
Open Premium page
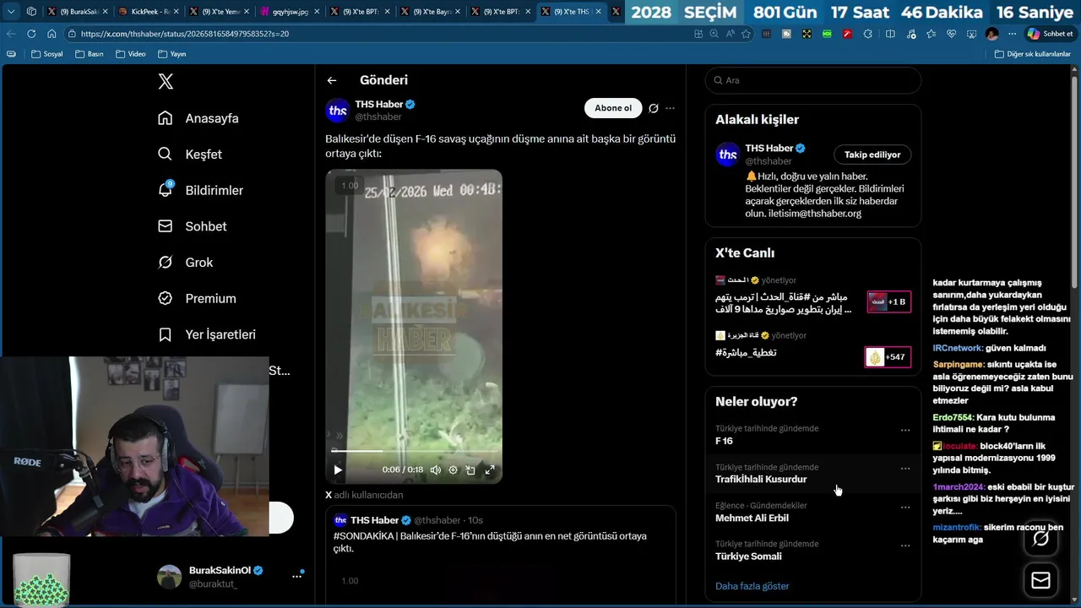pyautogui.click(x=197, y=298)
